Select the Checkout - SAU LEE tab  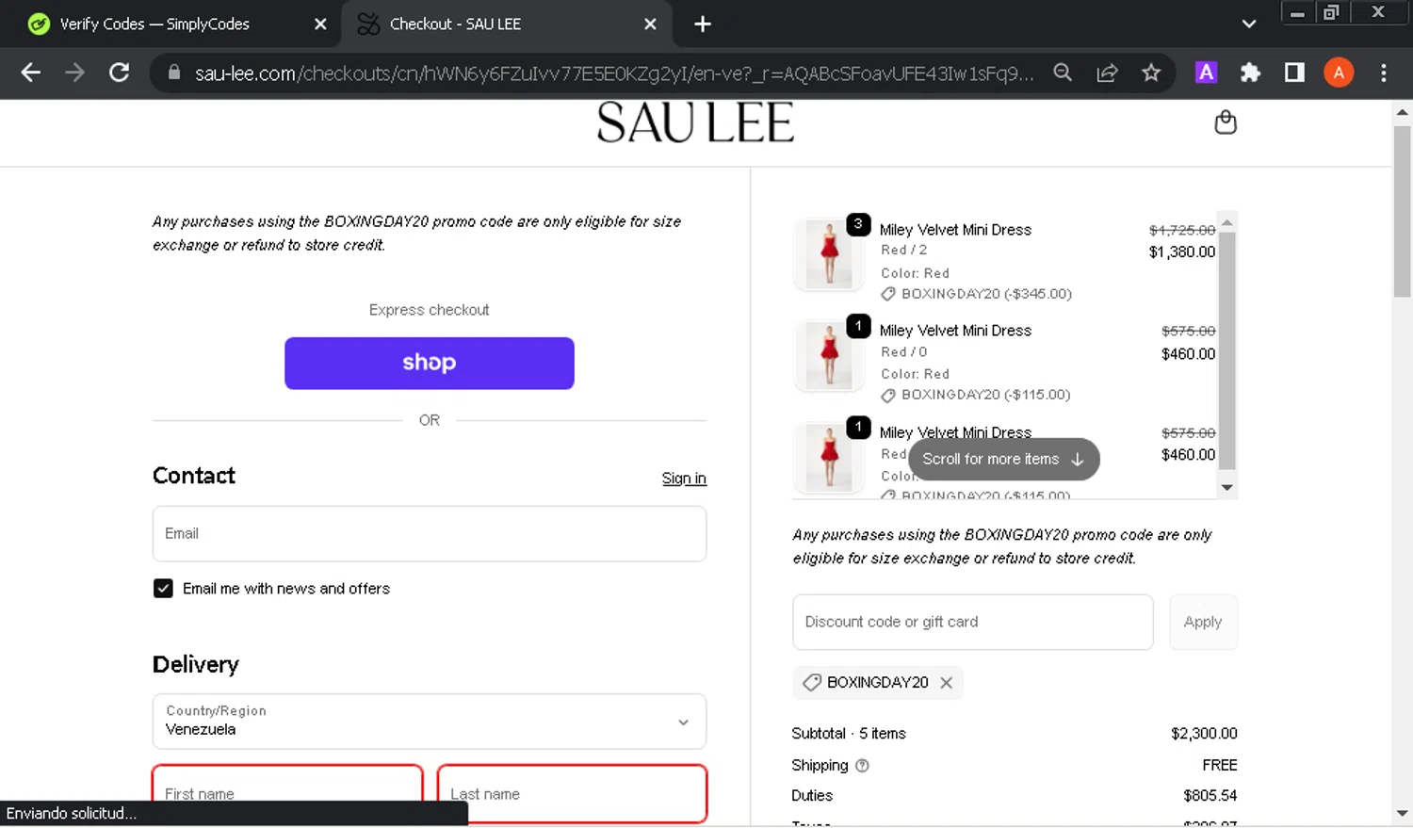[456, 24]
